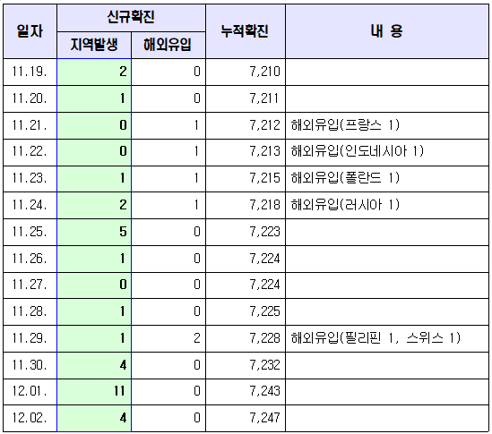Viewport: 492px width, 434px height.
Task: Click the 일자 column header
Action: (30, 31)
